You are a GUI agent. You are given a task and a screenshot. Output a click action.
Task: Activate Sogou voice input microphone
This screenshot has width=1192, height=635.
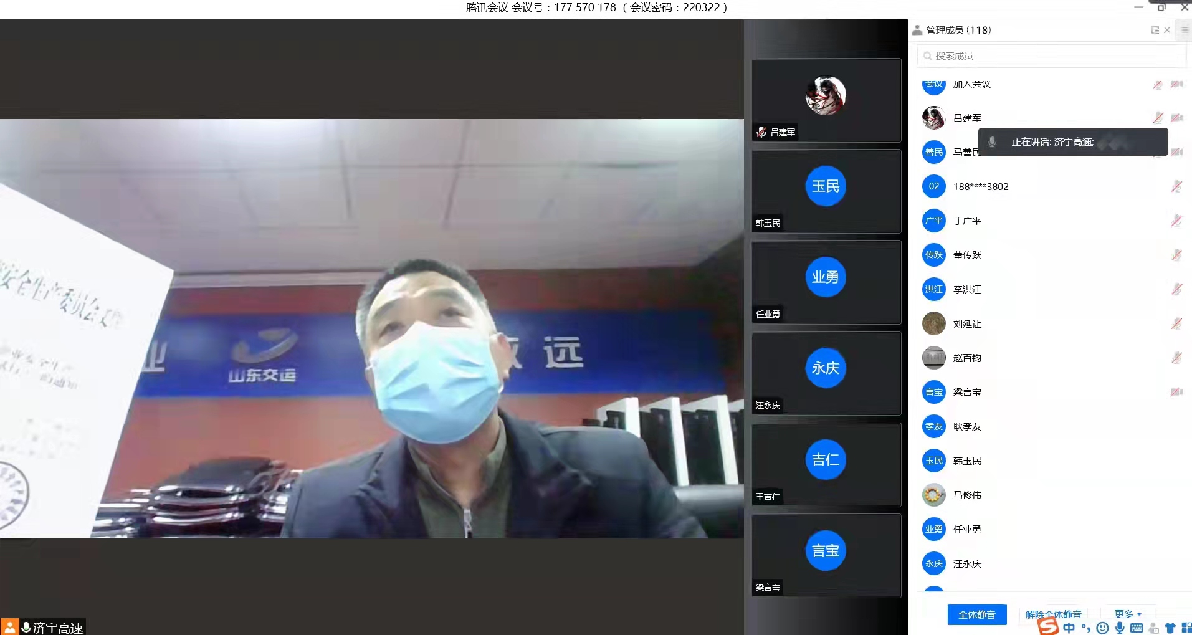(1120, 628)
